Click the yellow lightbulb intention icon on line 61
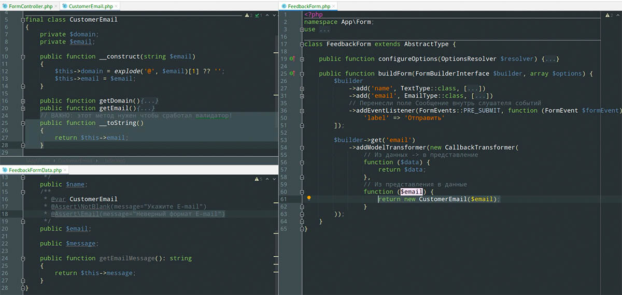Screen dimensions: 622x295 click(x=308, y=198)
